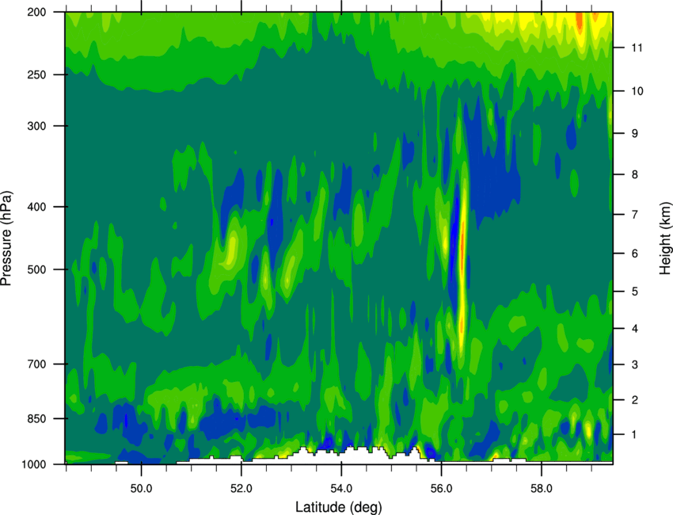Image resolution: width=673 pixels, height=515 pixels.
Task: Pick the 9 km height label
Action: 634,133
